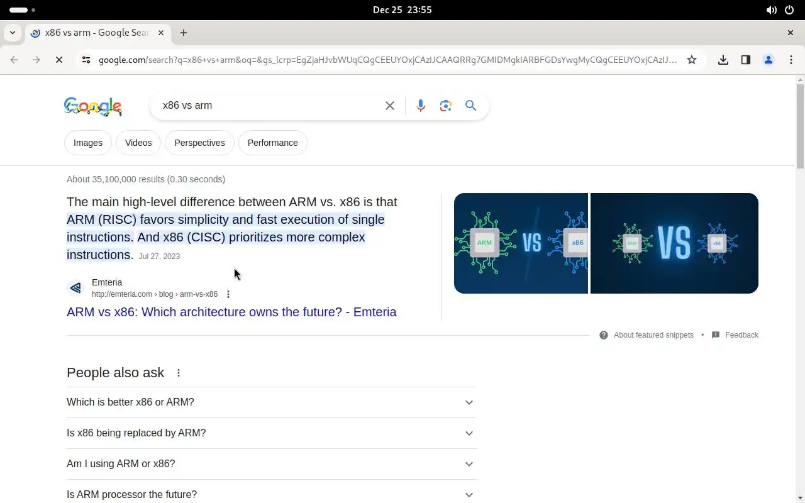This screenshot has height=503, width=805.
Task: Go back using the back arrow
Action: (14, 60)
